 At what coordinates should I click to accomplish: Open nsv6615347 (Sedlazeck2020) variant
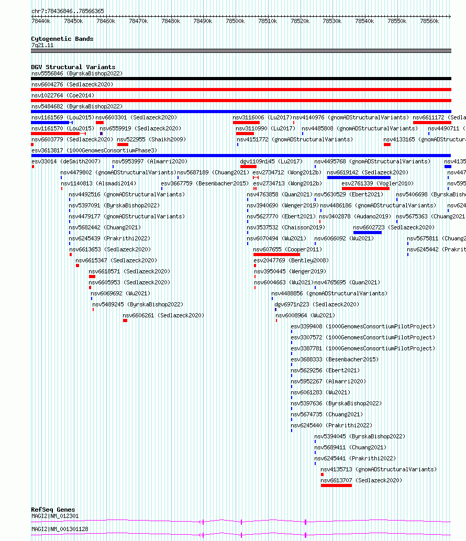coord(116,260)
